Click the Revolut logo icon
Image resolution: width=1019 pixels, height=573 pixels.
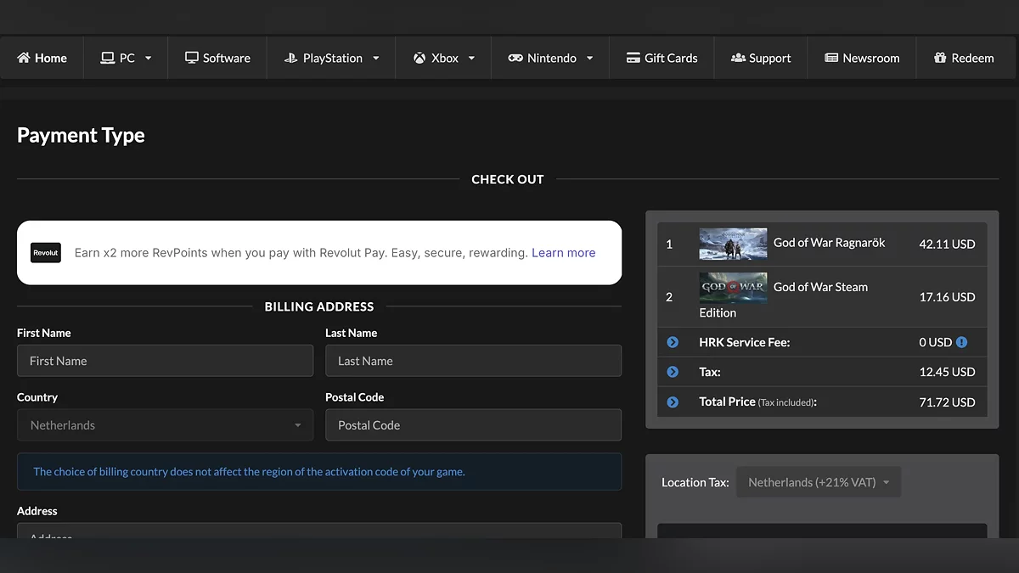[x=46, y=253]
